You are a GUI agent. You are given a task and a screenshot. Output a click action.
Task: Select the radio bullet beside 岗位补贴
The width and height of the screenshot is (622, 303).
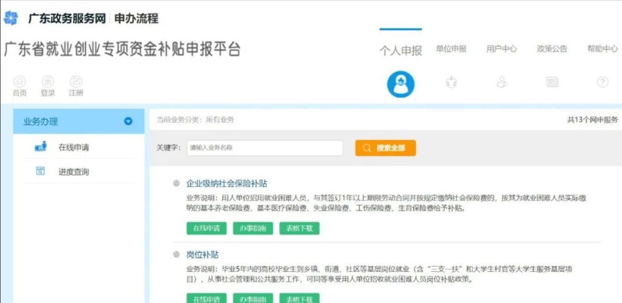[x=176, y=254]
